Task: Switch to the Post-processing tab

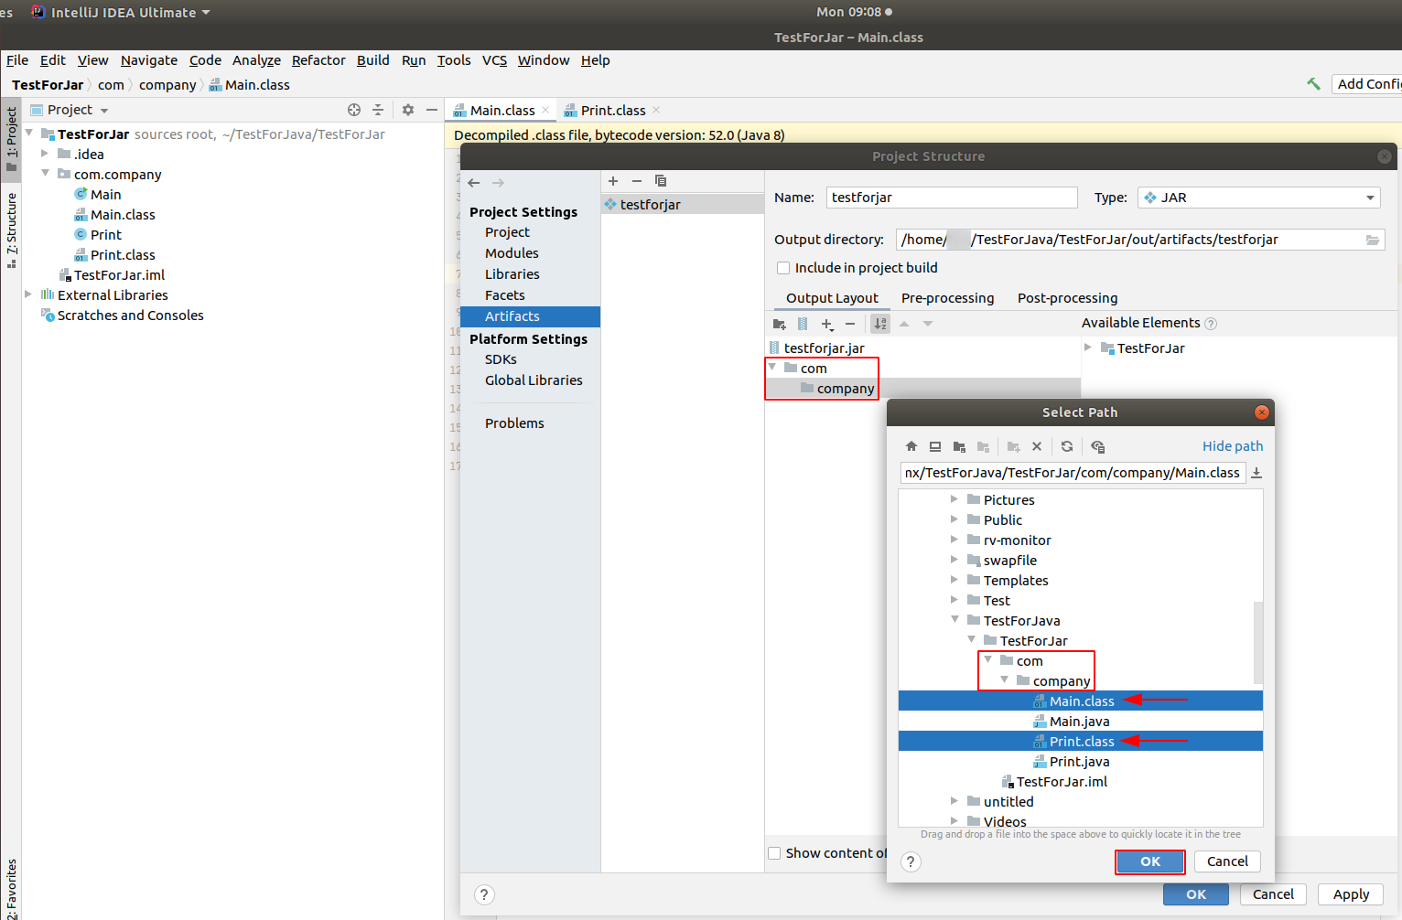Action: coord(1067,298)
